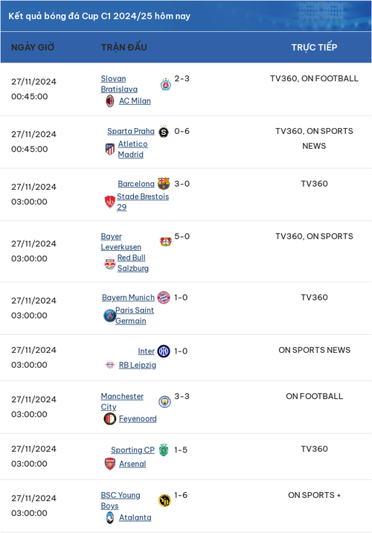The width and height of the screenshot is (372, 533).
Task: Open the Atalanta team link
Action: point(135,517)
